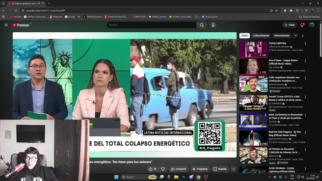
Task: Click the address bar URL
Action: click(46, 11)
